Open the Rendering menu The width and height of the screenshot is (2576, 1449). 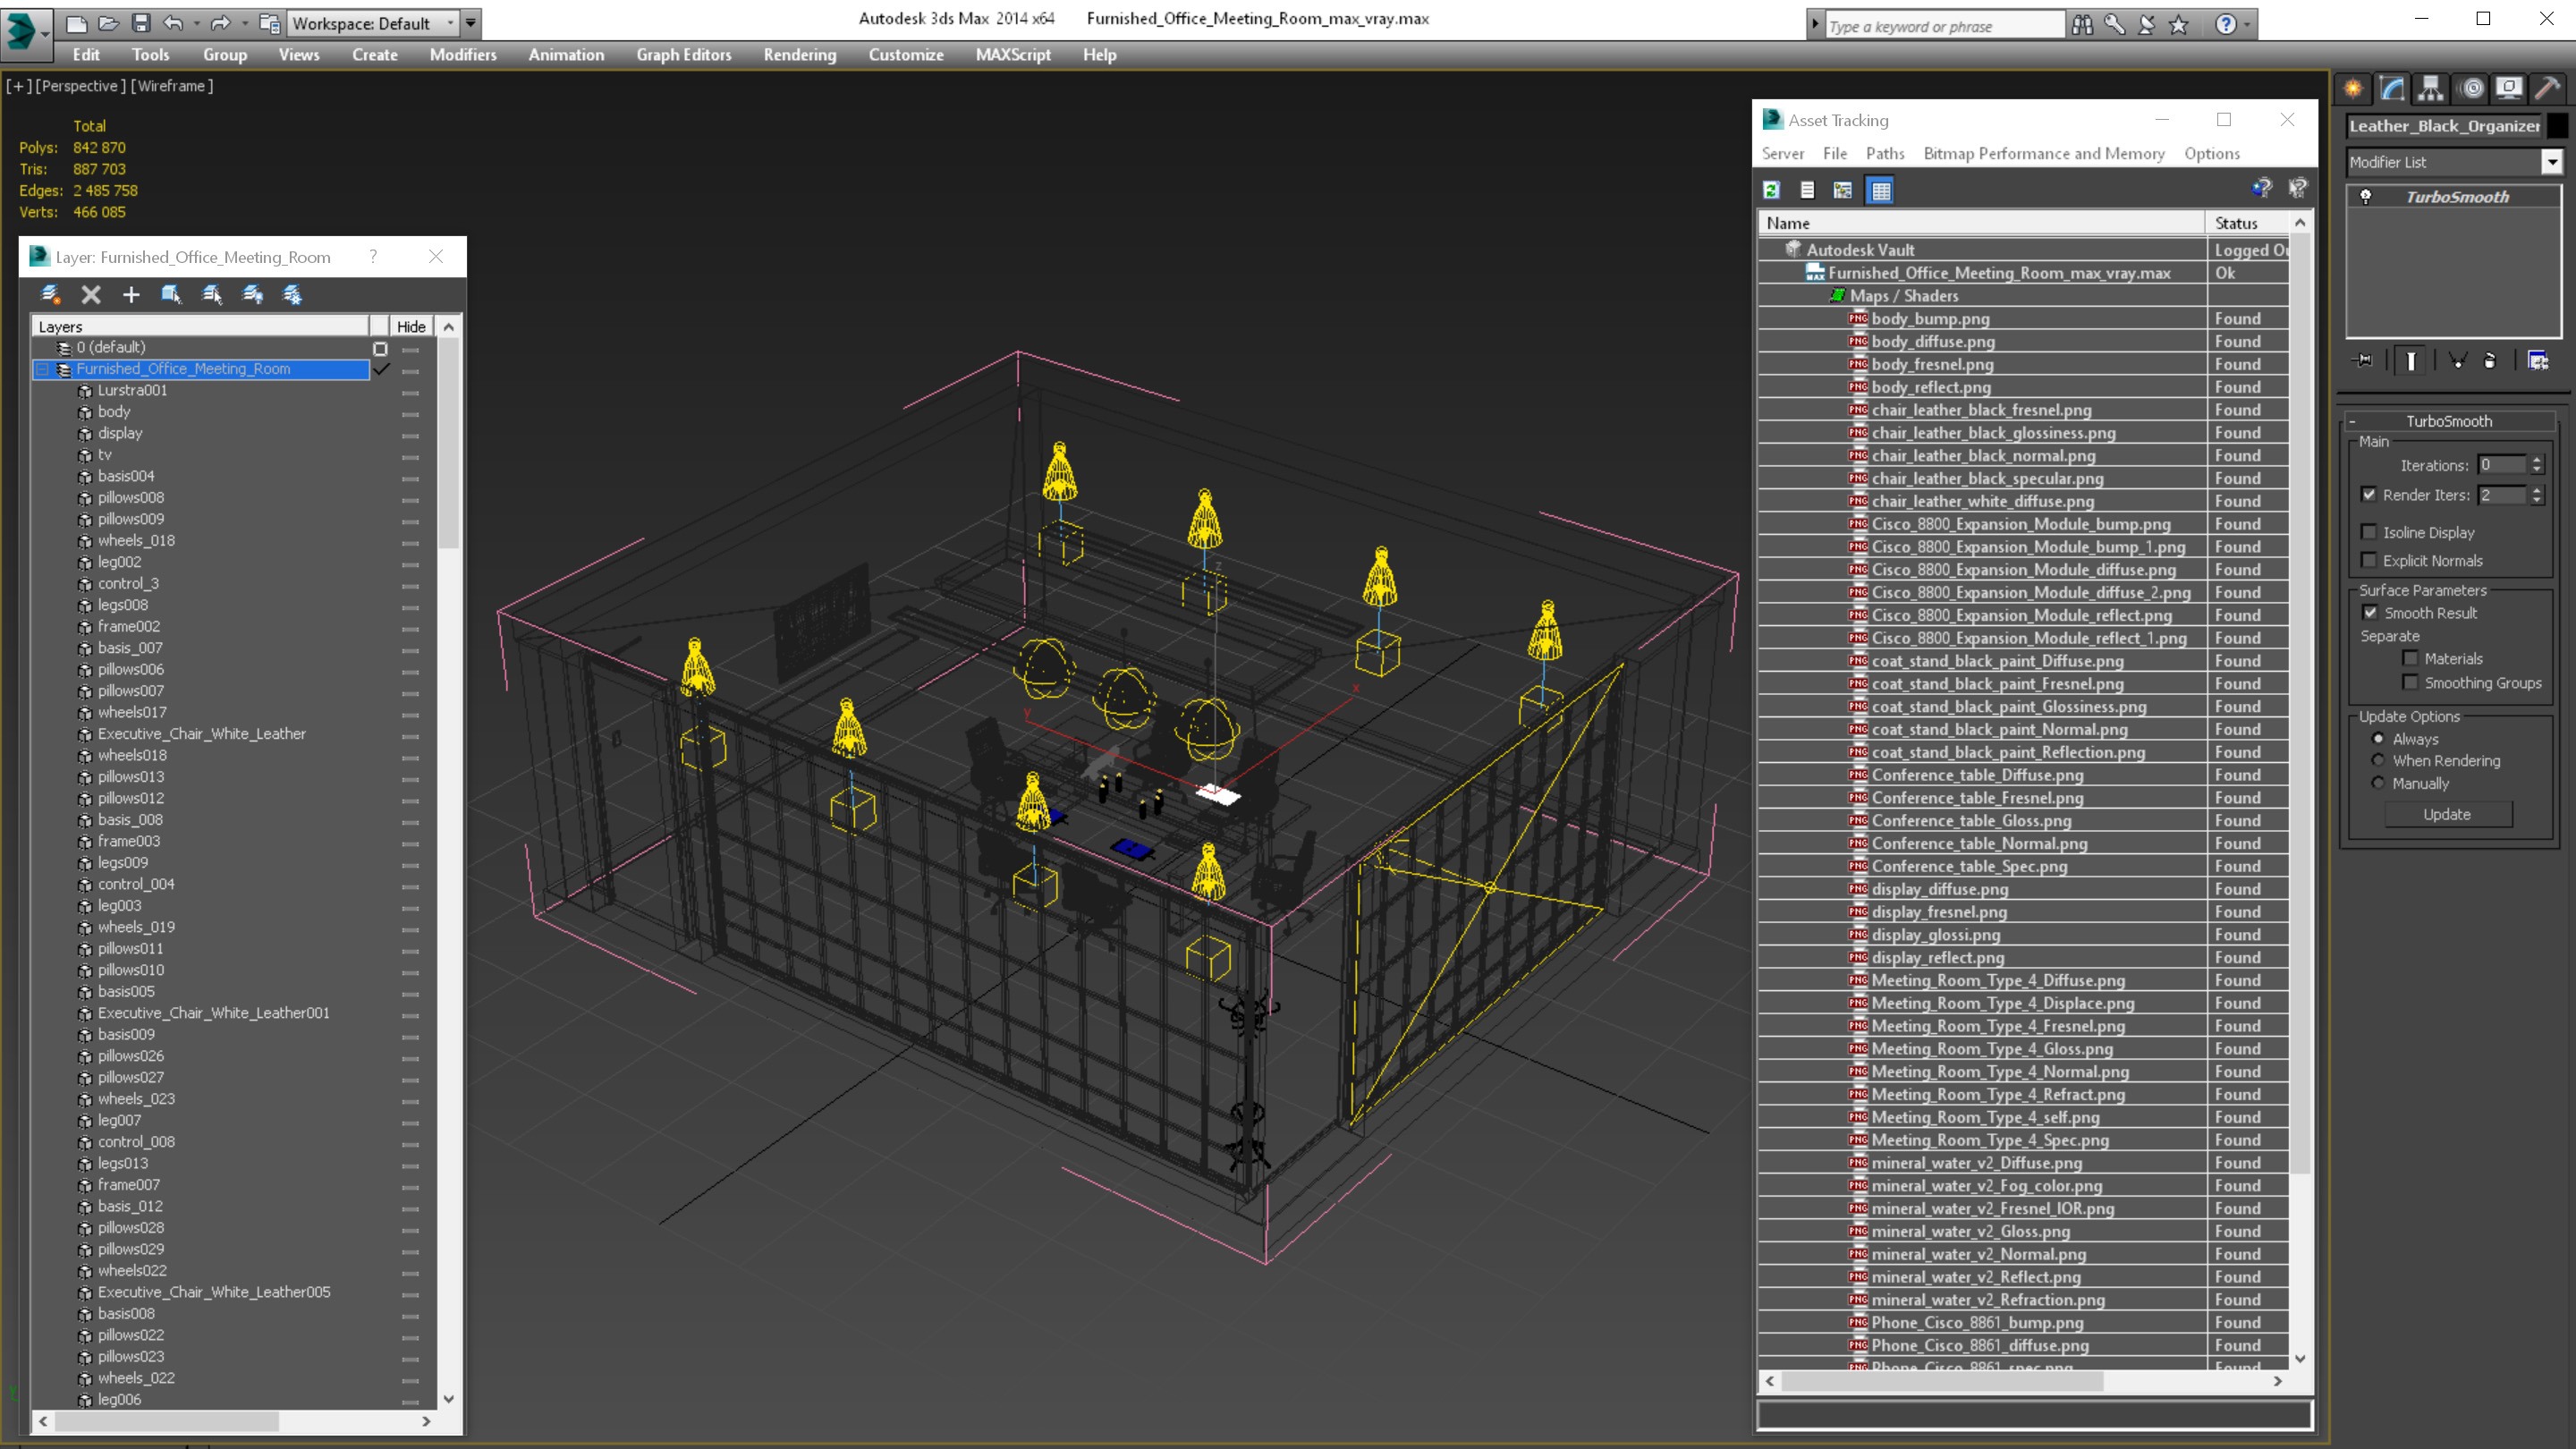tap(799, 55)
